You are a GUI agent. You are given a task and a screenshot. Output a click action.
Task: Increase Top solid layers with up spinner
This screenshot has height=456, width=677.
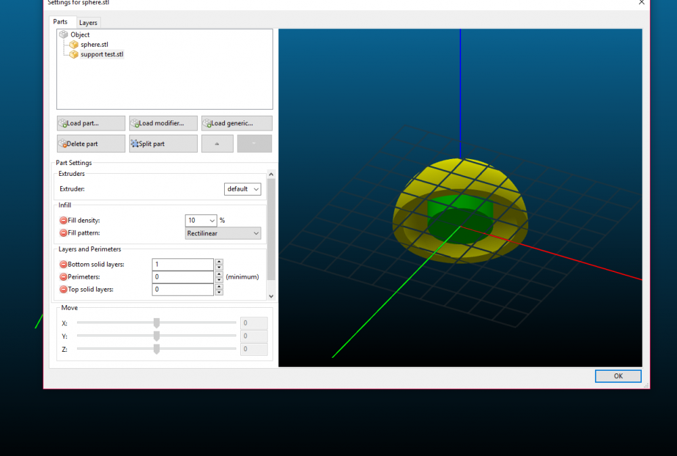(219, 287)
